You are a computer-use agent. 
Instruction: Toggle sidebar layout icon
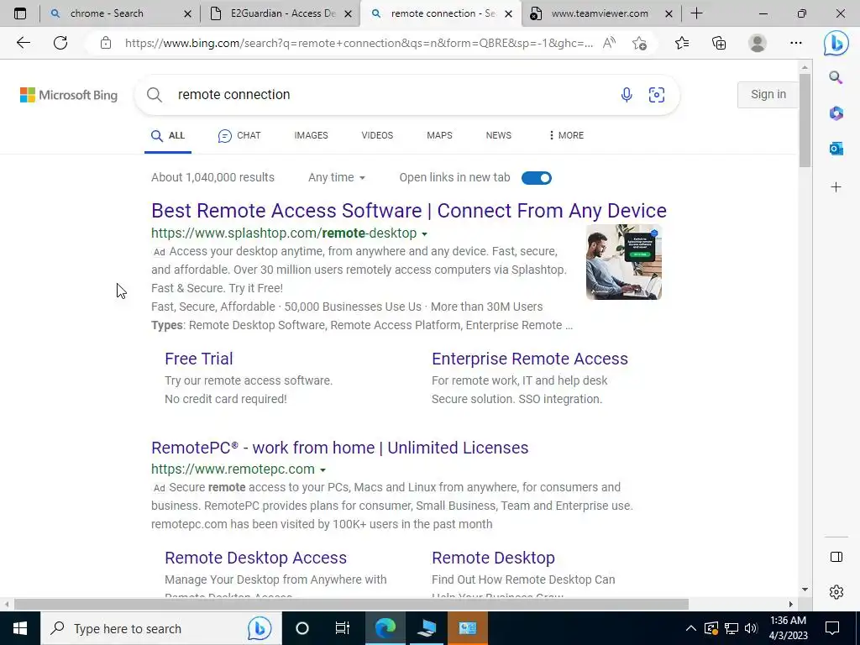(836, 558)
